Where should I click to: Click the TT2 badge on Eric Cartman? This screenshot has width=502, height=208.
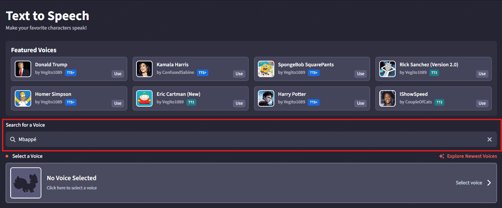pyautogui.click(x=191, y=102)
